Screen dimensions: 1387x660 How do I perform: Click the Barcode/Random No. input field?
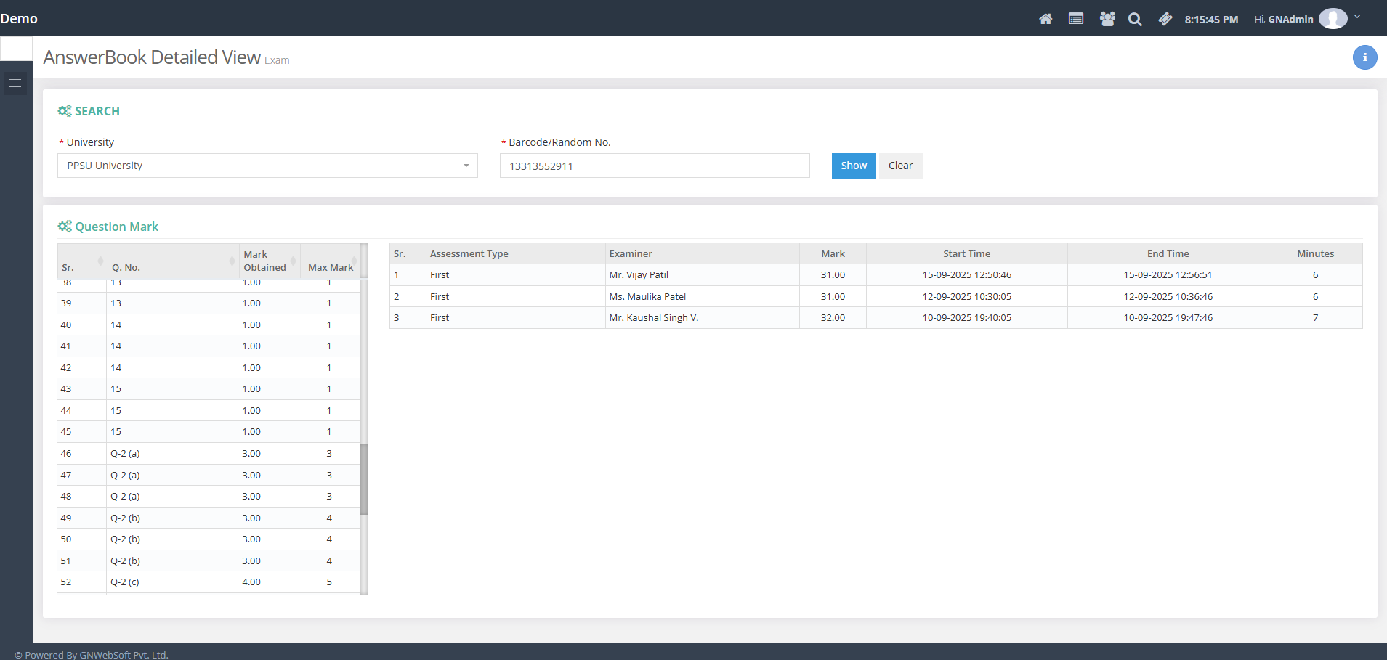(654, 166)
